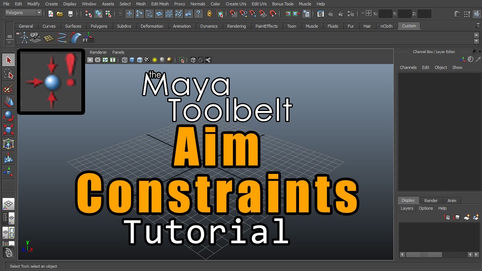Image resolution: width=482 pixels, height=271 pixels.
Task: Open the Edit Mesh menu
Action: click(x=160, y=4)
